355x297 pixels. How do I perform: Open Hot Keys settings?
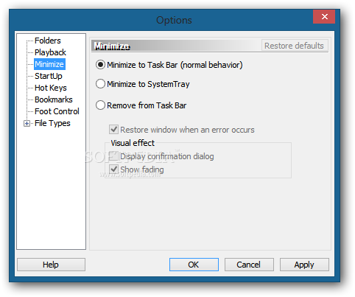(x=51, y=88)
